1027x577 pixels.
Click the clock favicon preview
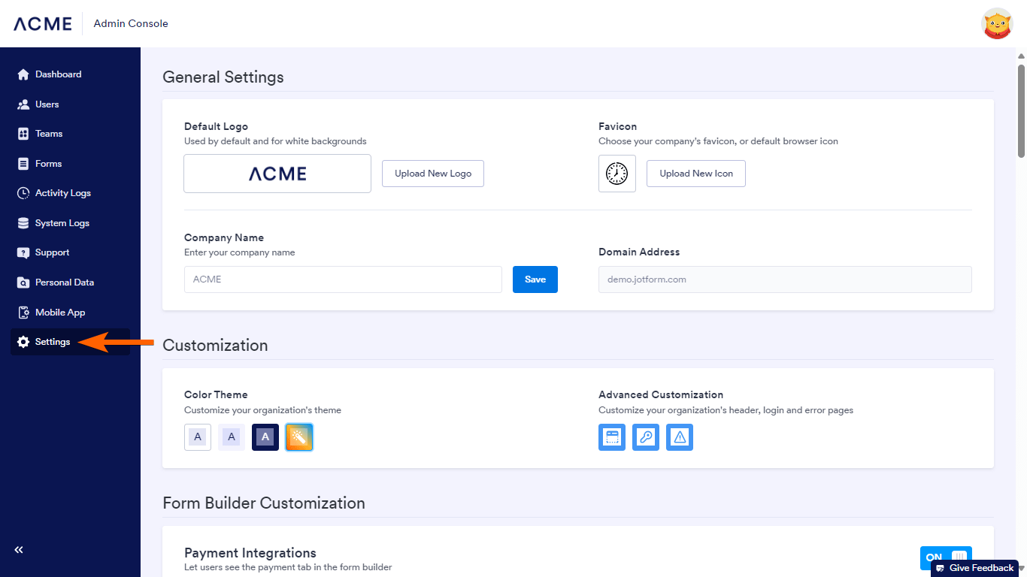tap(617, 174)
